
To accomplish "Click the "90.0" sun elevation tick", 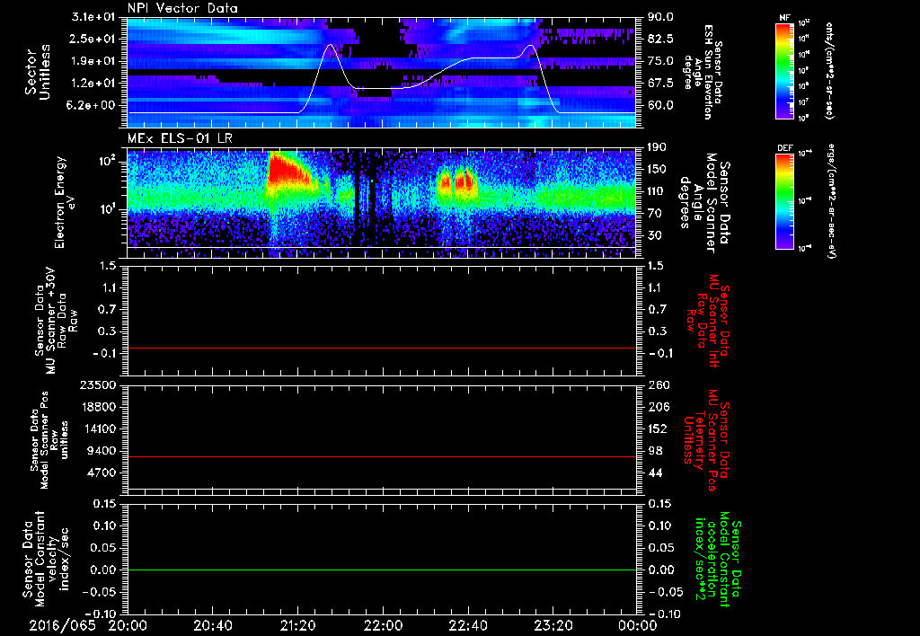I will [660, 17].
